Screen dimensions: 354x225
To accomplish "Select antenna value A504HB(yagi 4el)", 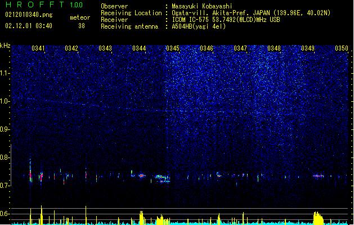I will coord(199,26).
